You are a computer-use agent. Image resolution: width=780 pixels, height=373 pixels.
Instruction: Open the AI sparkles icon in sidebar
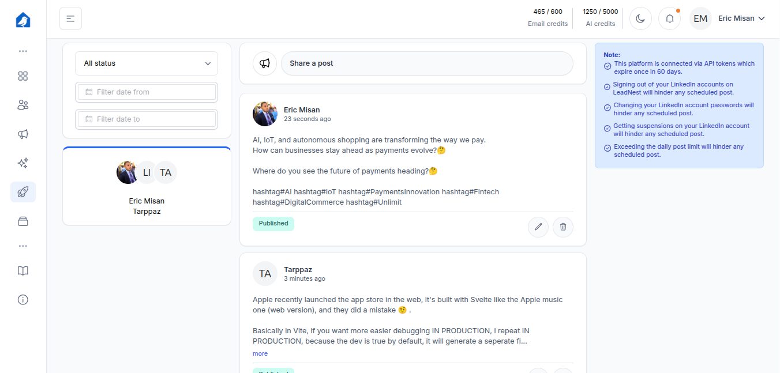click(23, 163)
